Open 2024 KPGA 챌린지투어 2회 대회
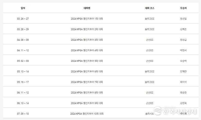Screen dimensions: 201x120 [87, 29]
